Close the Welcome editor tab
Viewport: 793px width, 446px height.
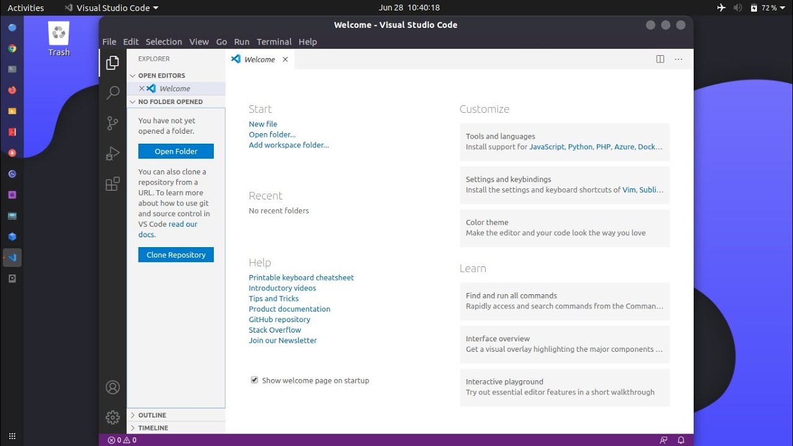pos(285,59)
